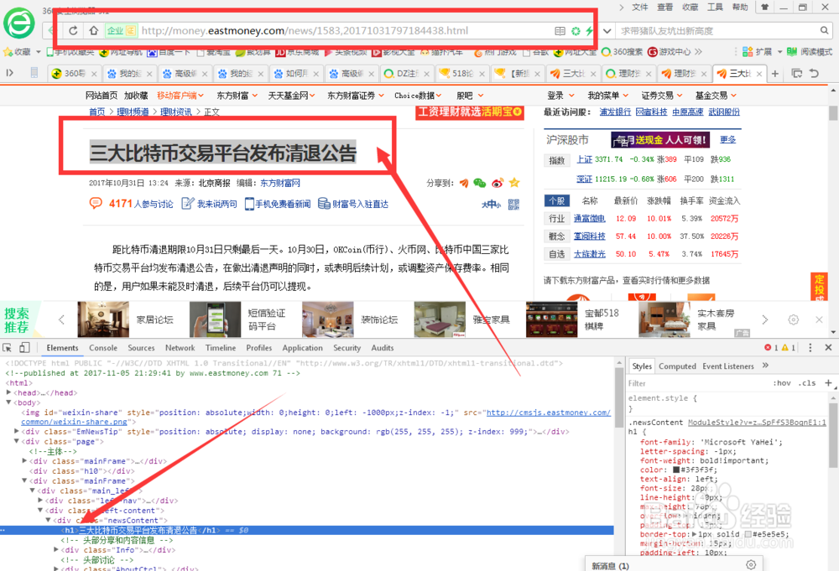Open a new browser tab with plus button
839x571 pixels.
(774, 73)
